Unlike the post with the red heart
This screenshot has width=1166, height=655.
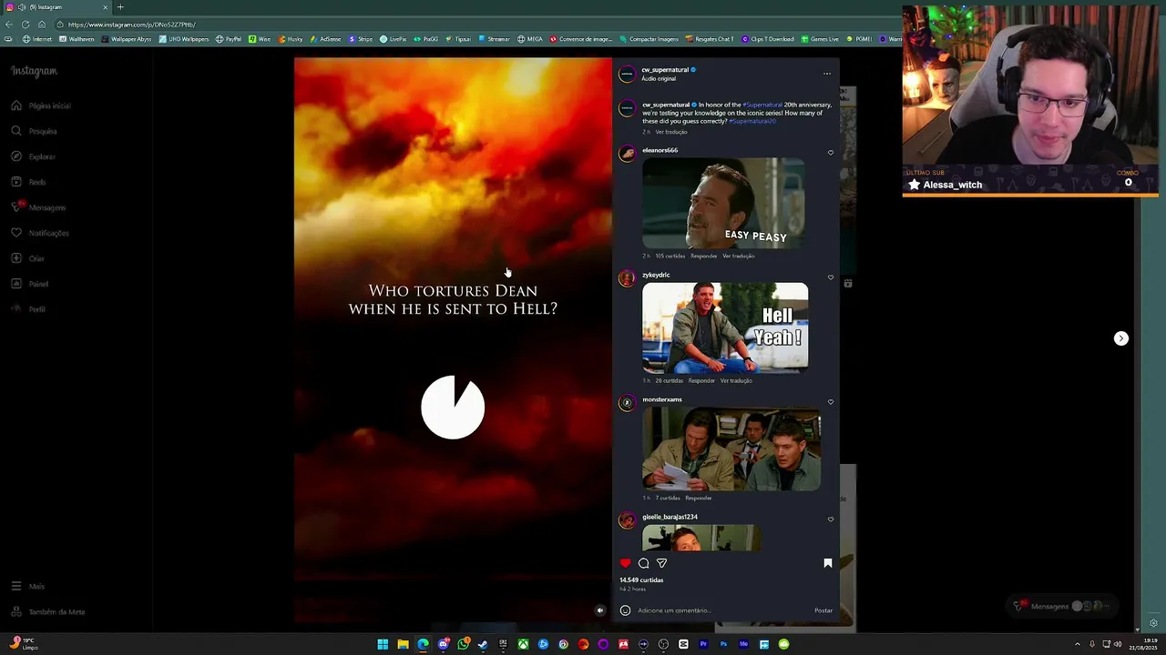pos(625,563)
